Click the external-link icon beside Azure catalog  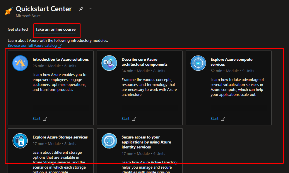(x=60, y=46)
